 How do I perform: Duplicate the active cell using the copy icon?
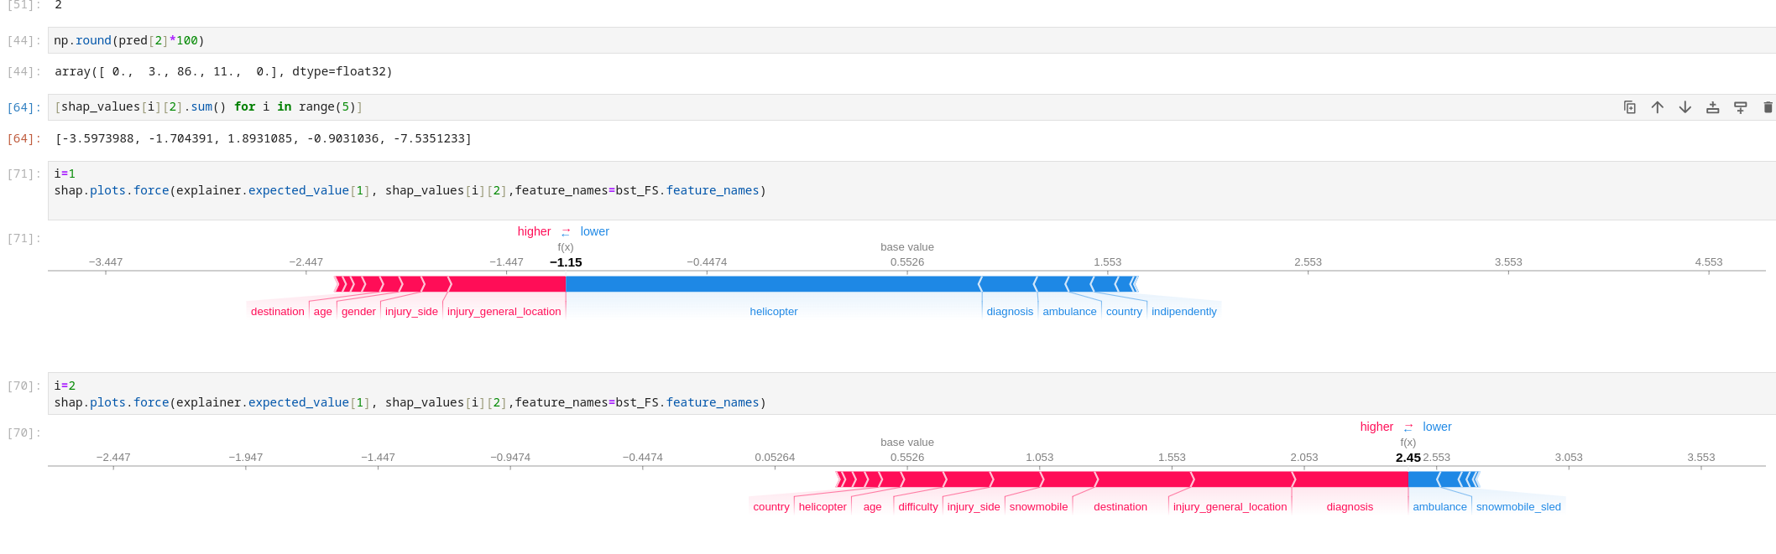(x=1629, y=107)
